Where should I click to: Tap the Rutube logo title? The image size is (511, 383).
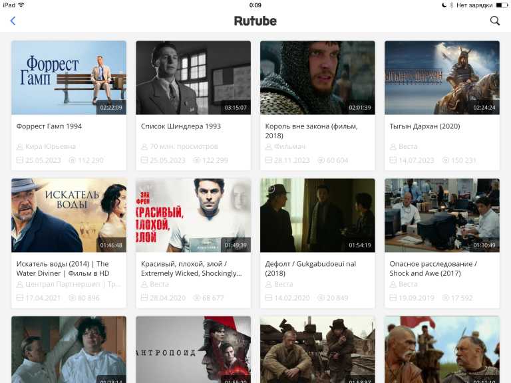coord(255,21)
